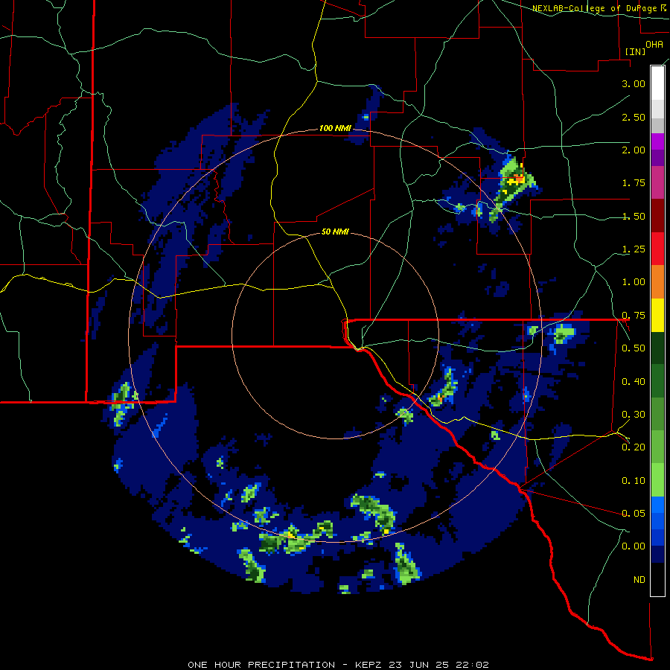The image size is (670, 670).
Task: Click the black ND legend swatch
Action: [657, 579]
